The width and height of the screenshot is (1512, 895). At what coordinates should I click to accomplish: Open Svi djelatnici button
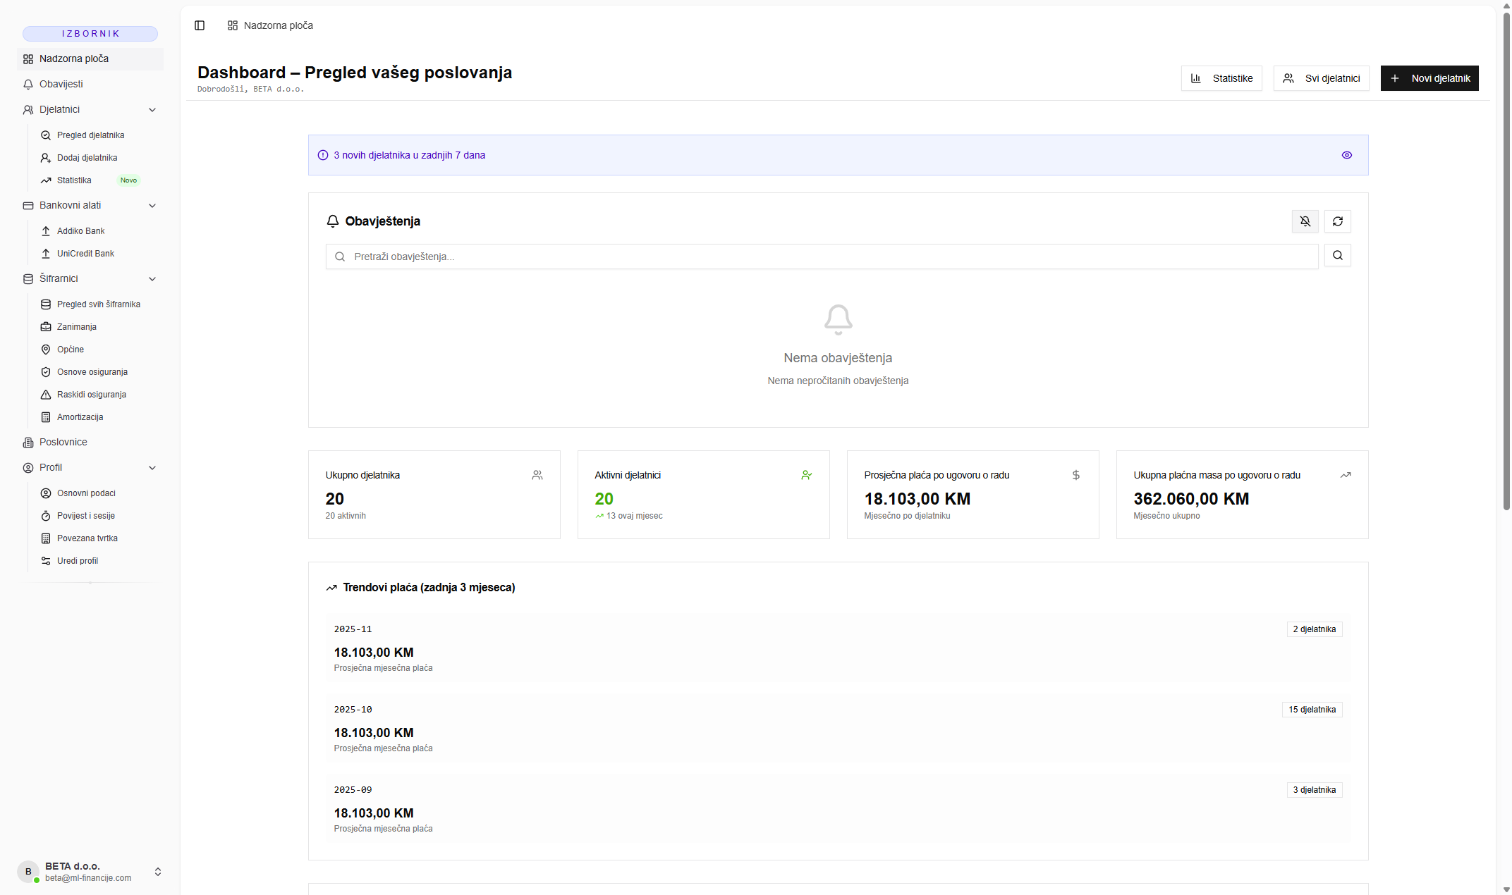pos(1320,78)
